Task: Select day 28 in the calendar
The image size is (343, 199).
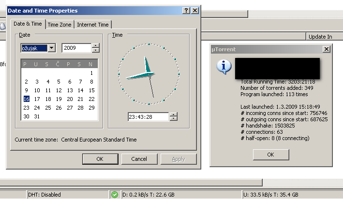Action: (x=80, y=108)
